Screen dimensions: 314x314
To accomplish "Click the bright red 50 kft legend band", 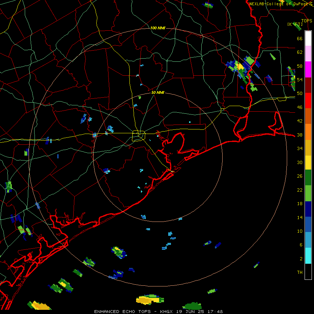I will (308, 100).
